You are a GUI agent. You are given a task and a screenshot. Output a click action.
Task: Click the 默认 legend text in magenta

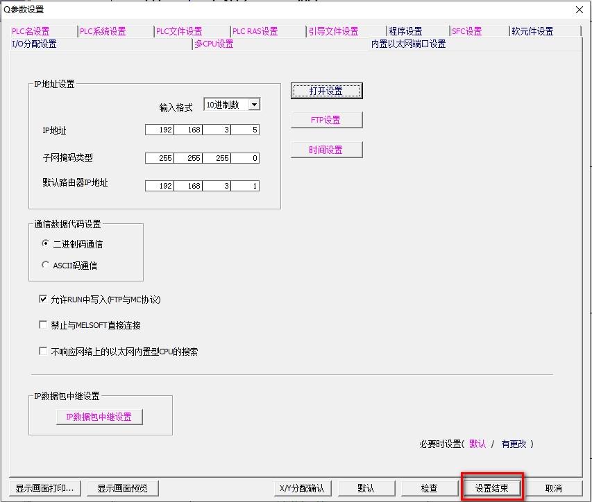point(477,444)
